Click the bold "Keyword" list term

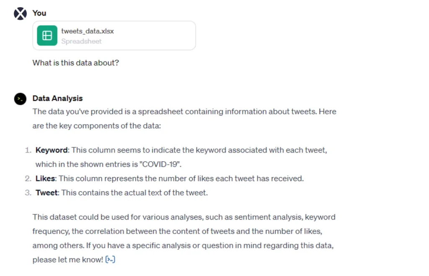point(52,150)
